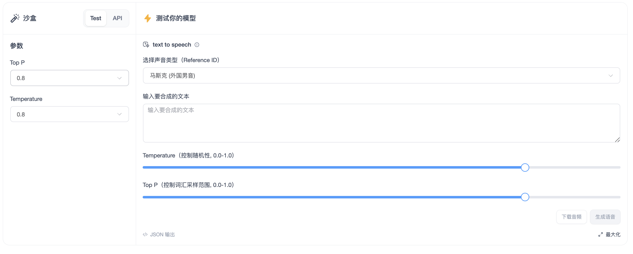
Task: Click the textarea resize handle
Action: [617, 140]
